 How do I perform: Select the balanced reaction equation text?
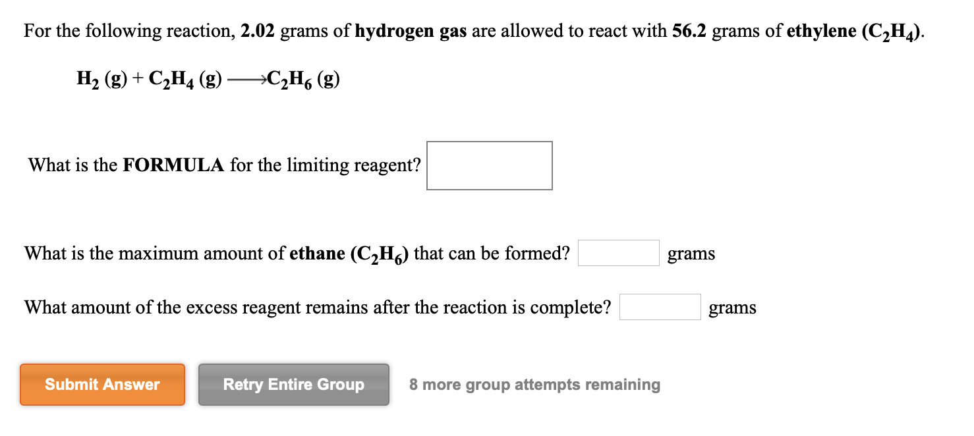pyautogui.click(x=206, y=79)
